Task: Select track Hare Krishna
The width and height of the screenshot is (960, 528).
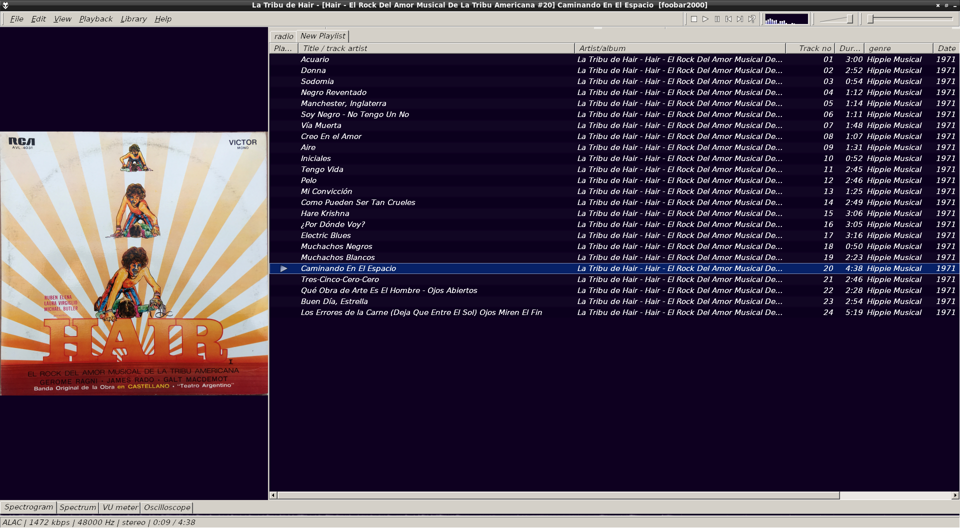Action: point(614,213)
